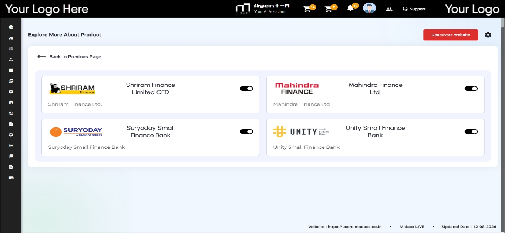Open the cart with badge 2
This screenshot has height=233, width=505.
click(329, 9)
